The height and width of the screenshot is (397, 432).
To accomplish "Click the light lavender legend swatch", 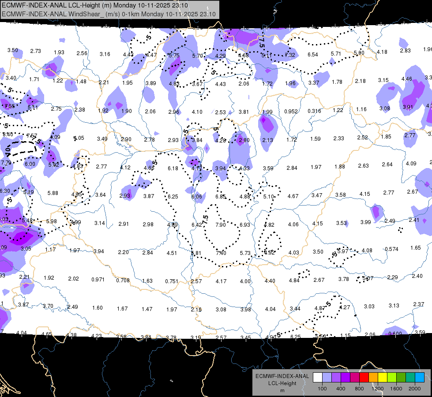I will [x=327, y=378].
